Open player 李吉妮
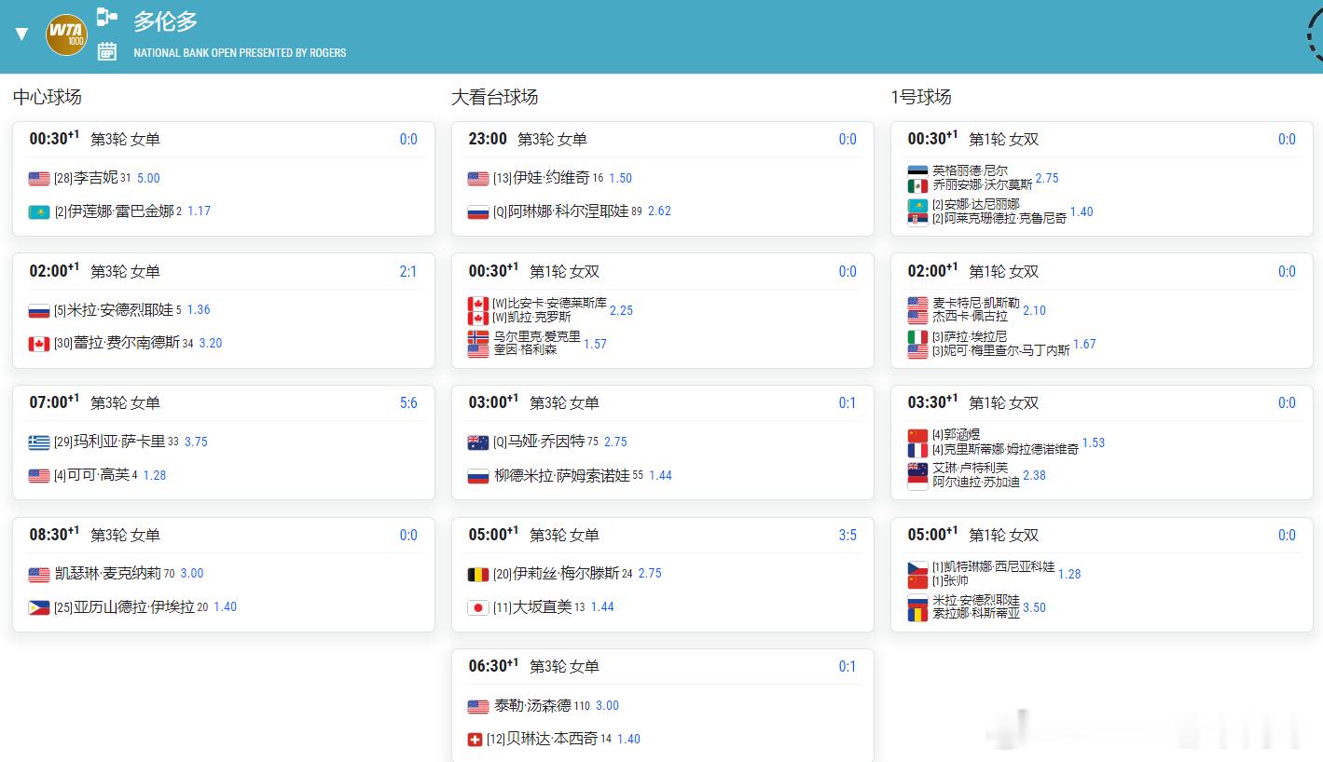Image resolution: width=1323 pixels, height=762 pixels. [96, 178]
